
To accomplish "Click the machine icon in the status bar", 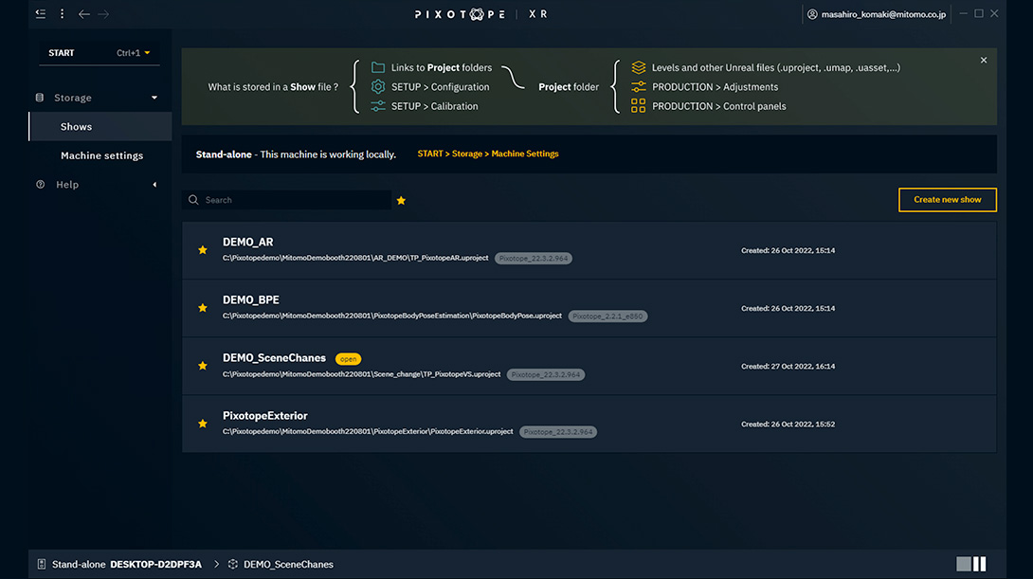I will coord(42,565).
